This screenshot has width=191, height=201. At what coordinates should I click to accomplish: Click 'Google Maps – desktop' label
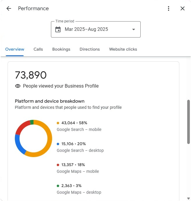[x=79, y=192]
